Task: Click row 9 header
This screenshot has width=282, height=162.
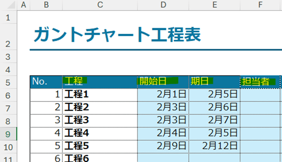Action: point(8,134)
